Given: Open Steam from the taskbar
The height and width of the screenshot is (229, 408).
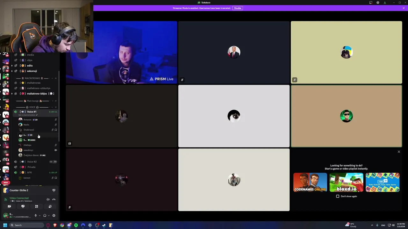Looking at the screenshot, I should 104,225.
